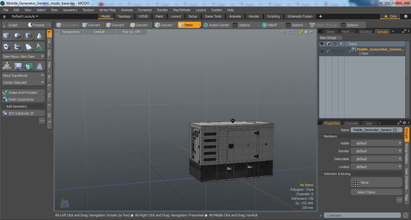Open the Render dropdown
Image resolution: width=411 pixels, height=220 pixels.
377,151
